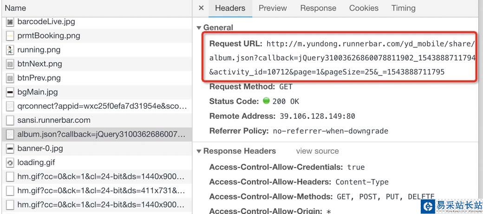Click the btnNext.png file icon

[x=10, y=64]
